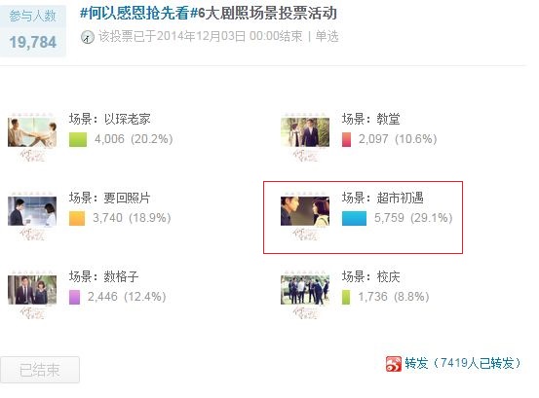Click the clock icon beside the poll end date
Viewport: 539px width, 398px height.
88,37
